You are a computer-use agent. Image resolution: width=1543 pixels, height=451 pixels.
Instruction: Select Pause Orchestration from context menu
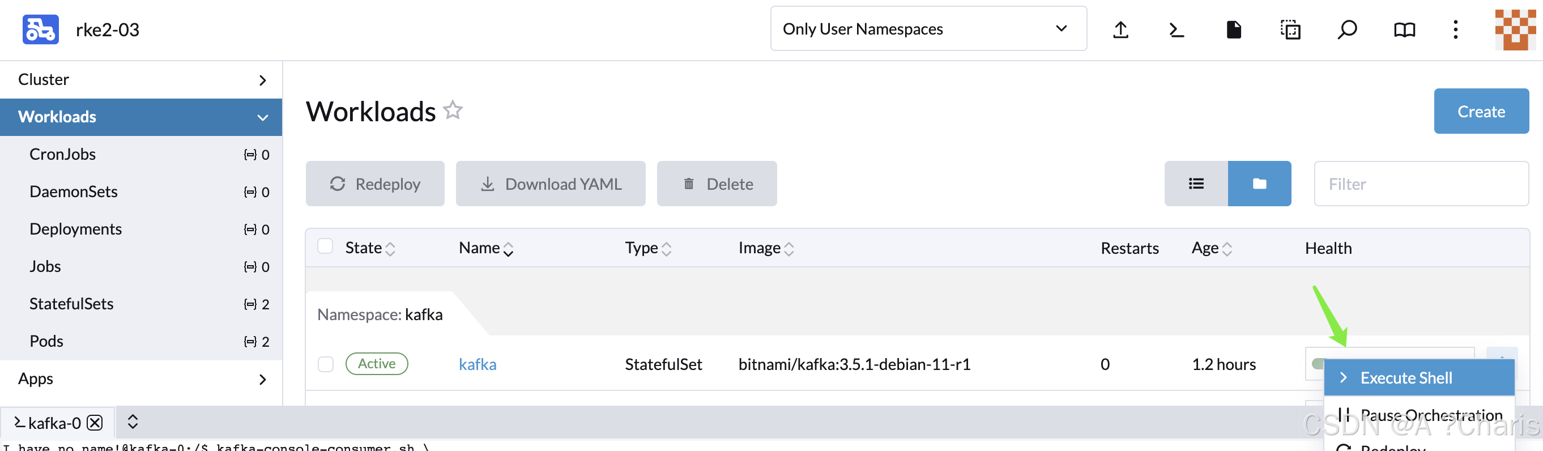click(1419, 415)
